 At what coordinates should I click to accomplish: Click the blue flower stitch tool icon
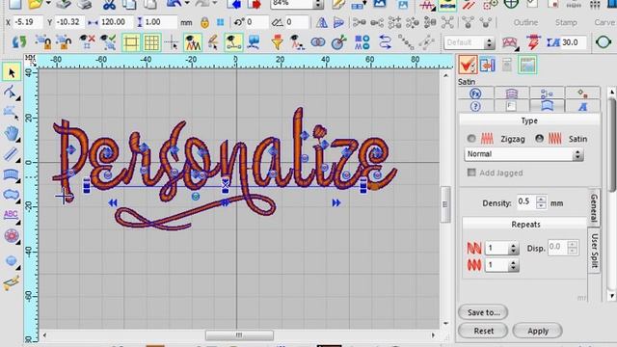pyautogui.click(x=11, y=236)
